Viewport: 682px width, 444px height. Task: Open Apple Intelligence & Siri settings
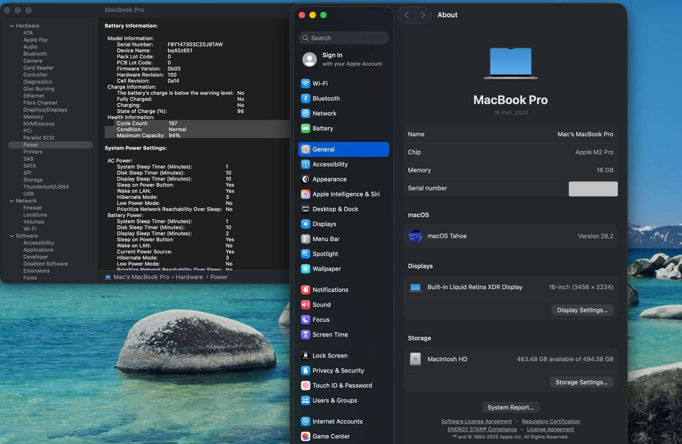(x=346, y=194)
